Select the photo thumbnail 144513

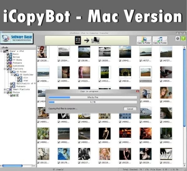click(105, 72)
